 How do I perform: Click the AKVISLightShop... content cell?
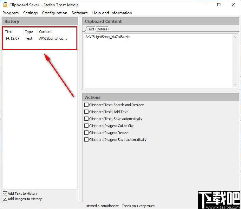(x=53, y=38)
